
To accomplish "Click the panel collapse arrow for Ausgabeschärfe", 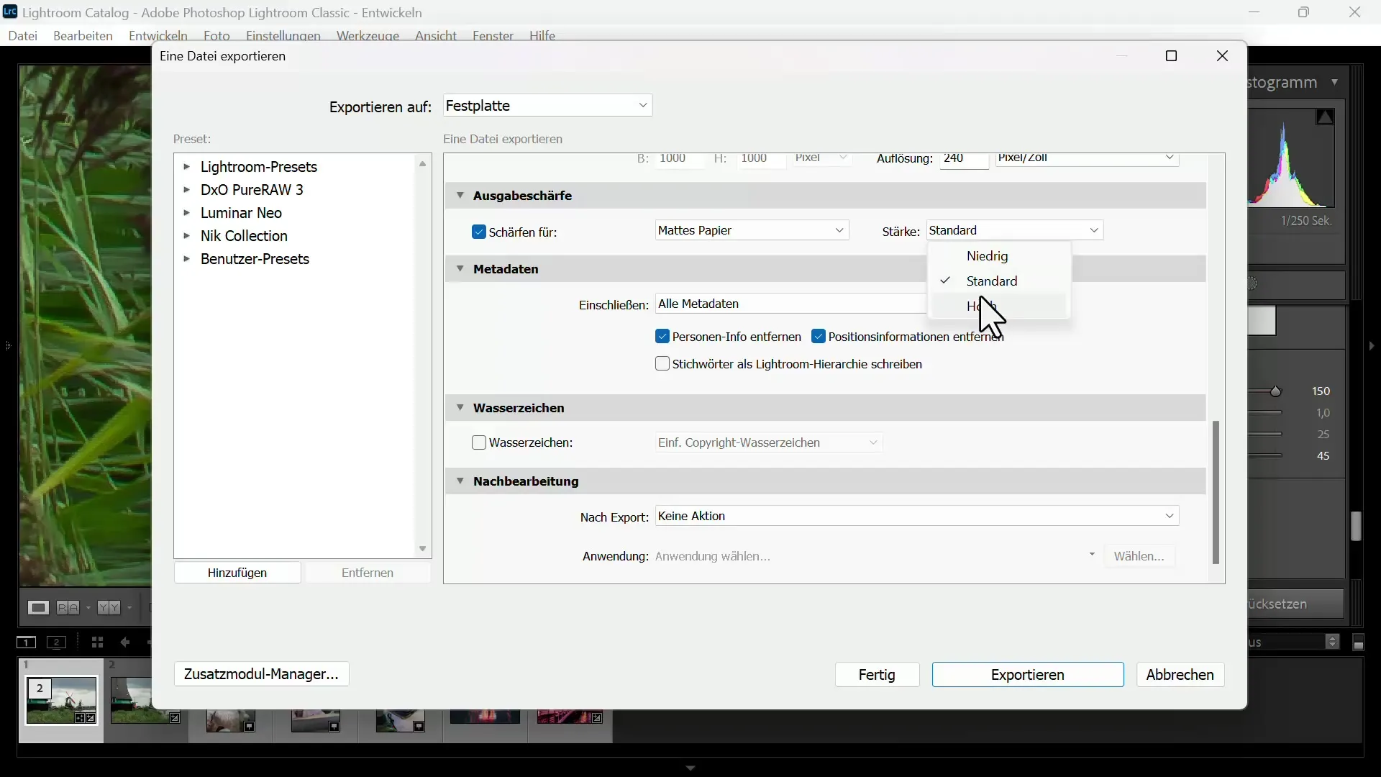I will click(x=459, y=196).
